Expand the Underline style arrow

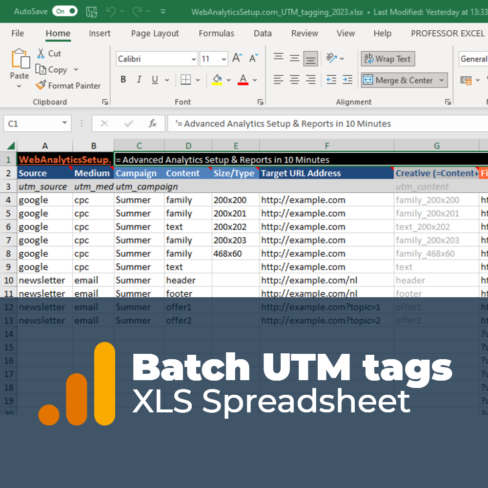[x=167, y=81]
